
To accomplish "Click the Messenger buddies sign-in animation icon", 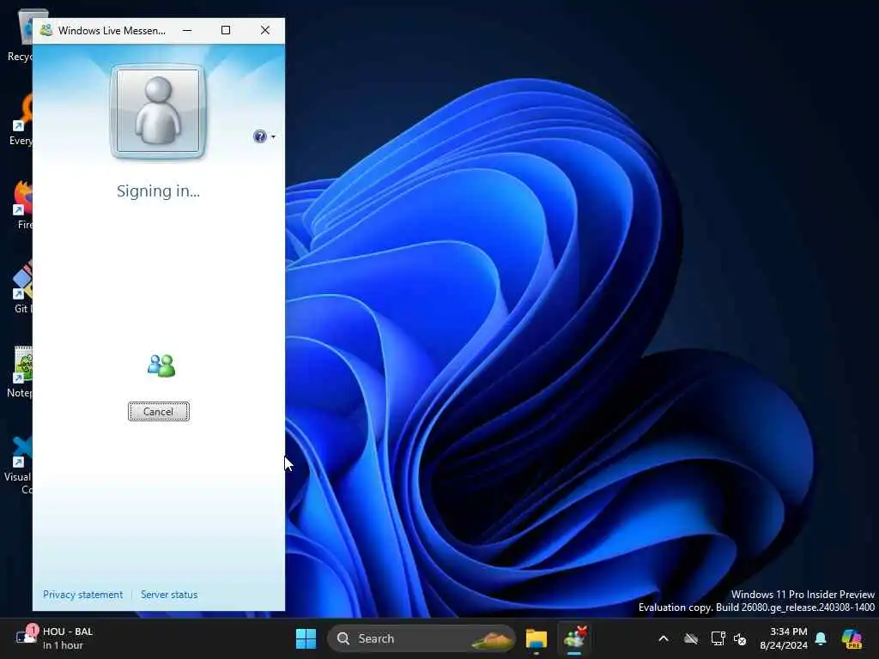I will coord(161,366).
